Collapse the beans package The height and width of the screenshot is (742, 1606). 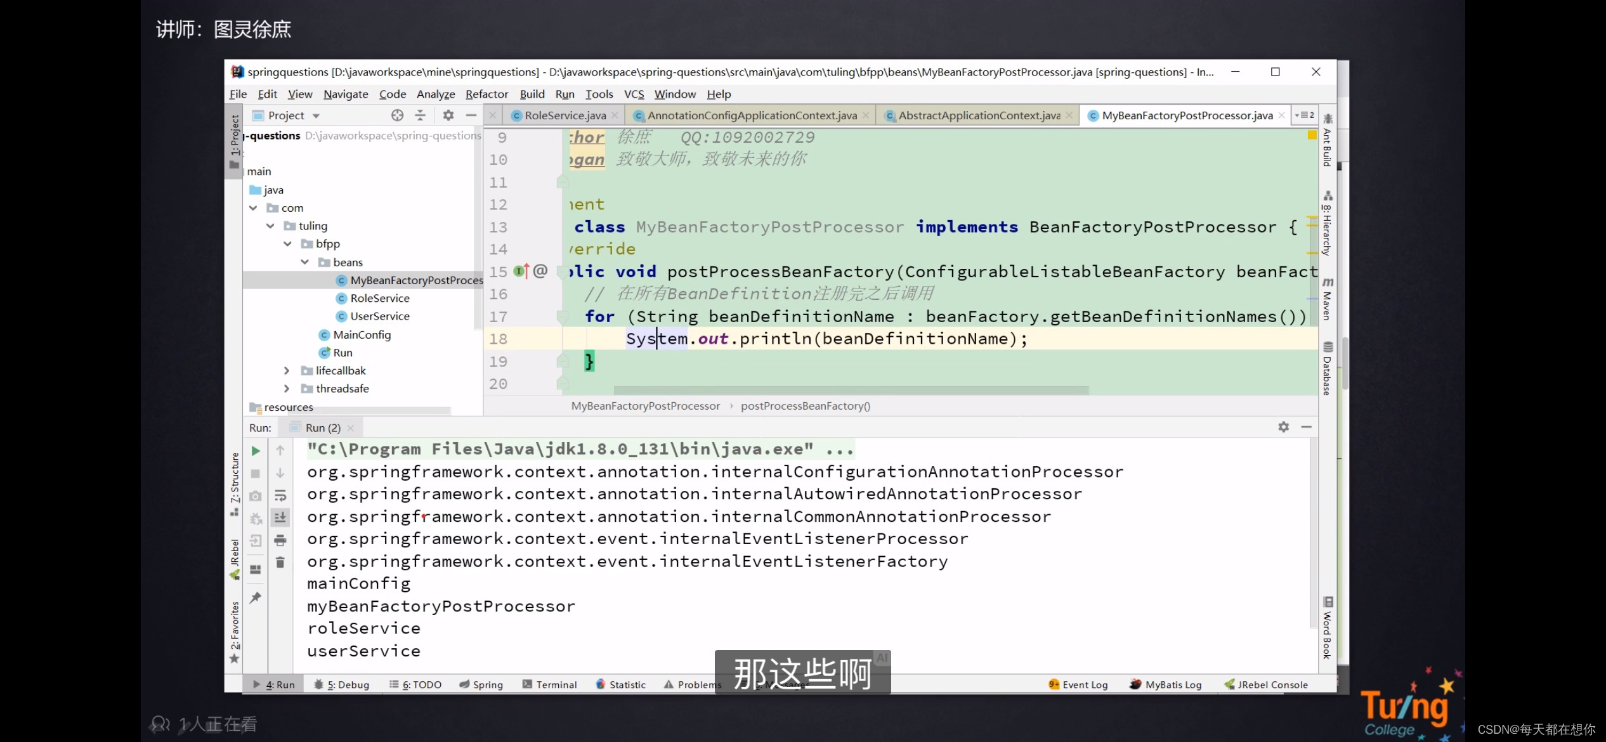[304, 262]
